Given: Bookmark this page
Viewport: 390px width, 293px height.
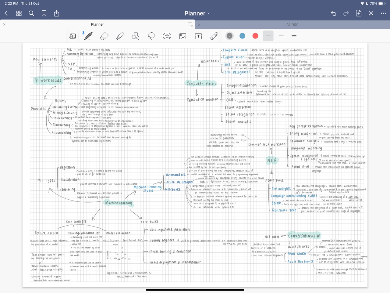Looking at the screenshot, I should click(44, 13).
